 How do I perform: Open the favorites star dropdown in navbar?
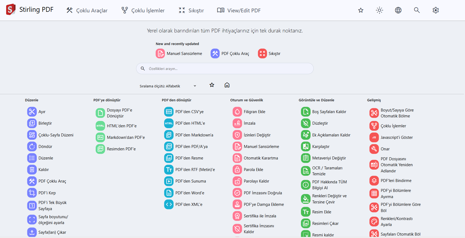(361, 10)
